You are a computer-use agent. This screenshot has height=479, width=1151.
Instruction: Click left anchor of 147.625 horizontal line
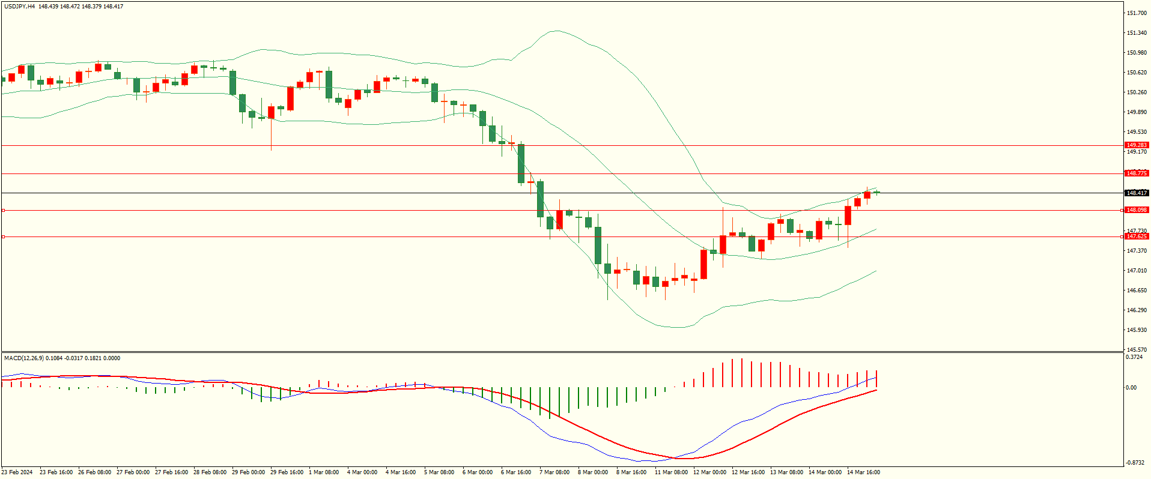pyautogui.click(x=3, y=237)
